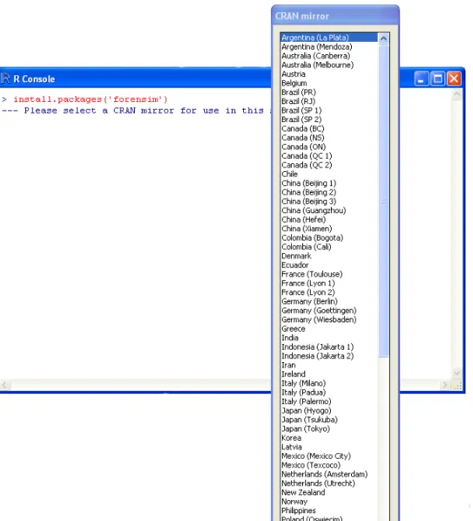Image resolution: width=473 pixels, height=521 pixels.
Task: Maximize the R Console window
Action: click(437, 79)
